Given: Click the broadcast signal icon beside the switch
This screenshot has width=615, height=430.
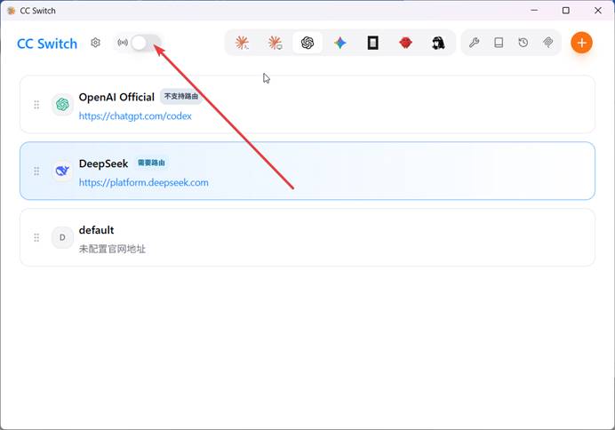Looking at the screenshot, I should click(x=123, y=43).
